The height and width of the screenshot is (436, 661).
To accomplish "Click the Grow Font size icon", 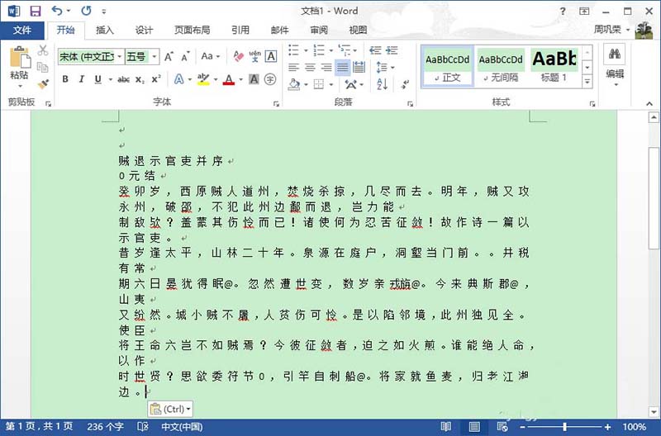I will (x=169, y=57).
